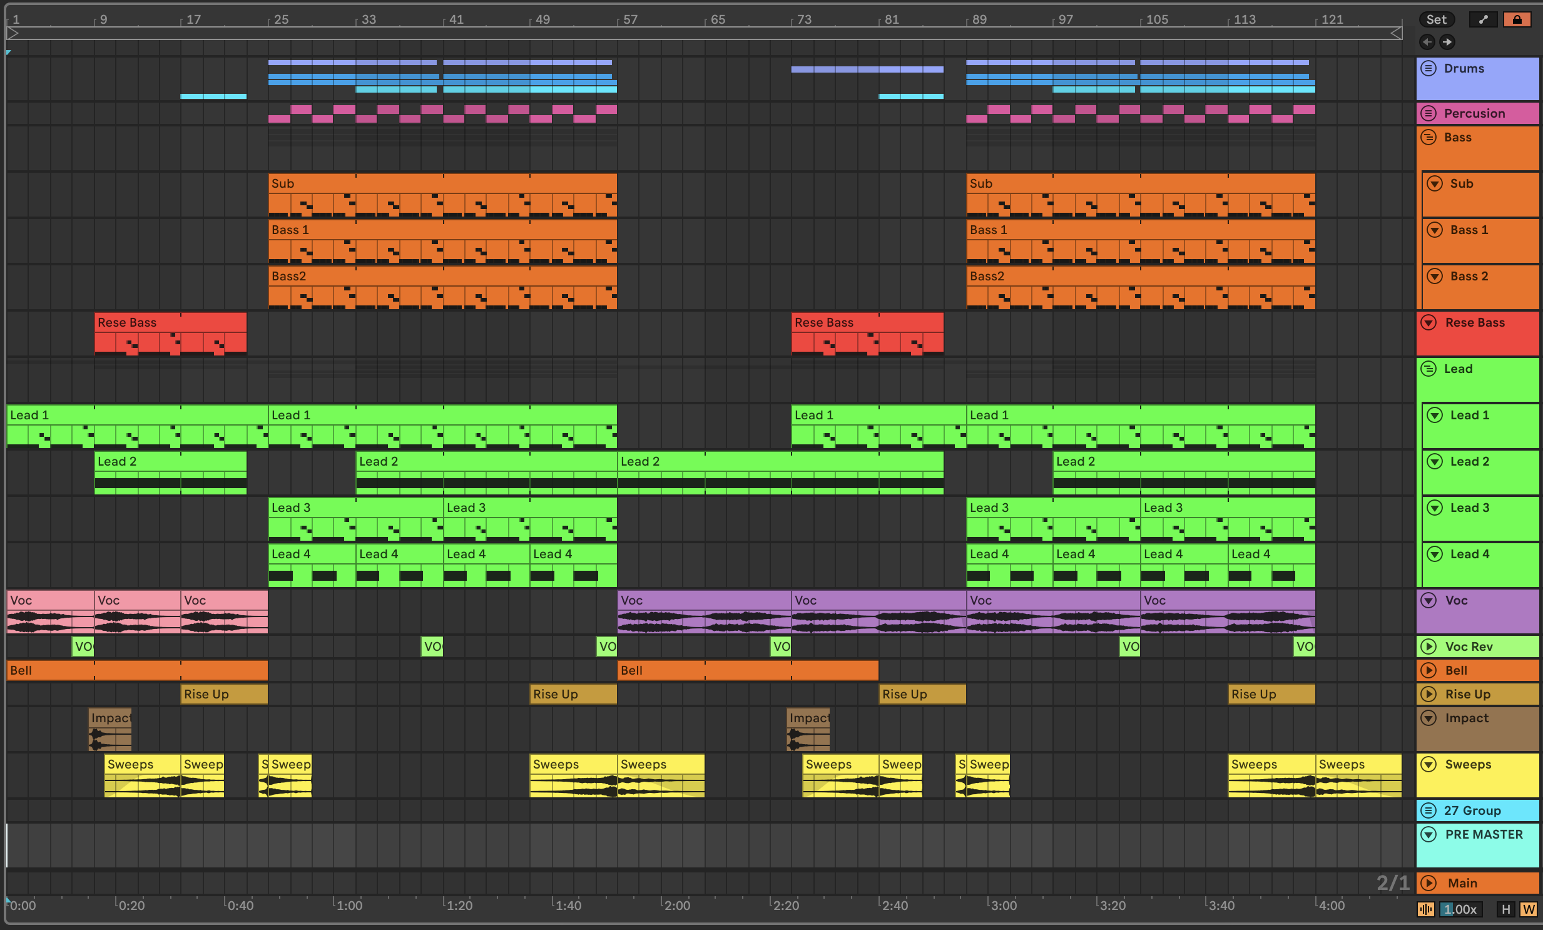Click the Set locator button
This screenshot has width=1543, height=930.
(1436, 19)
